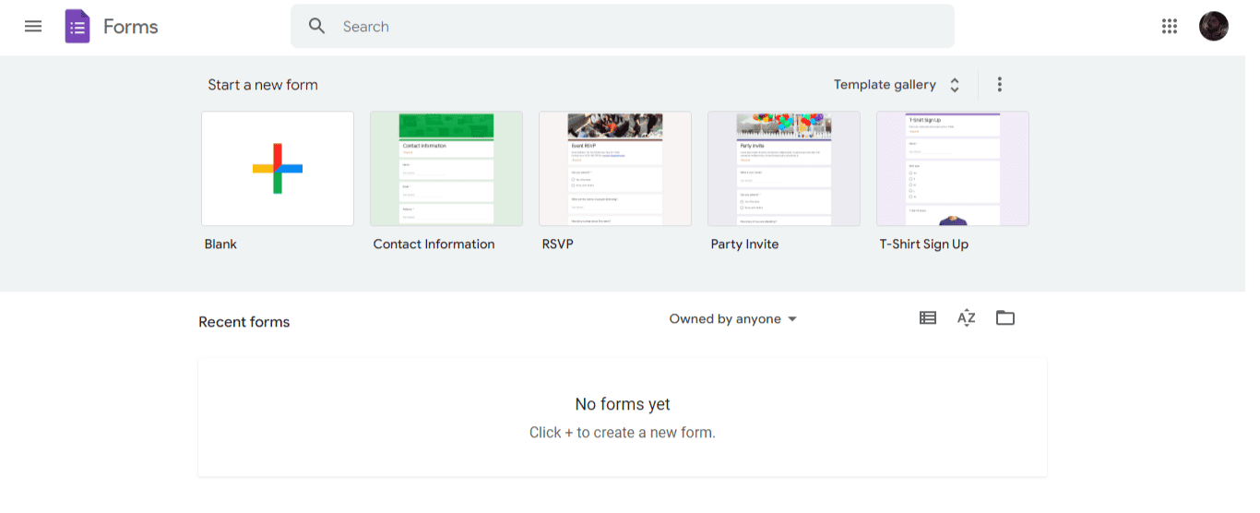Switch to list view

(928, 318)
